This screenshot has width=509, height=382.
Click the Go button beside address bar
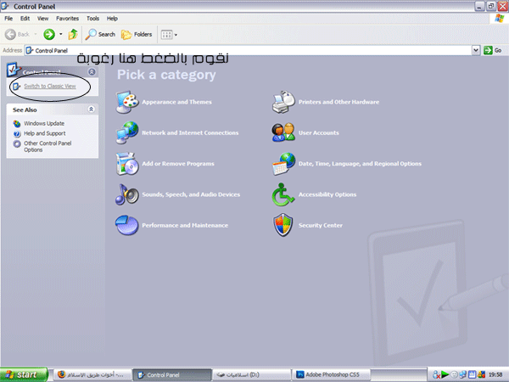(492, 50)
